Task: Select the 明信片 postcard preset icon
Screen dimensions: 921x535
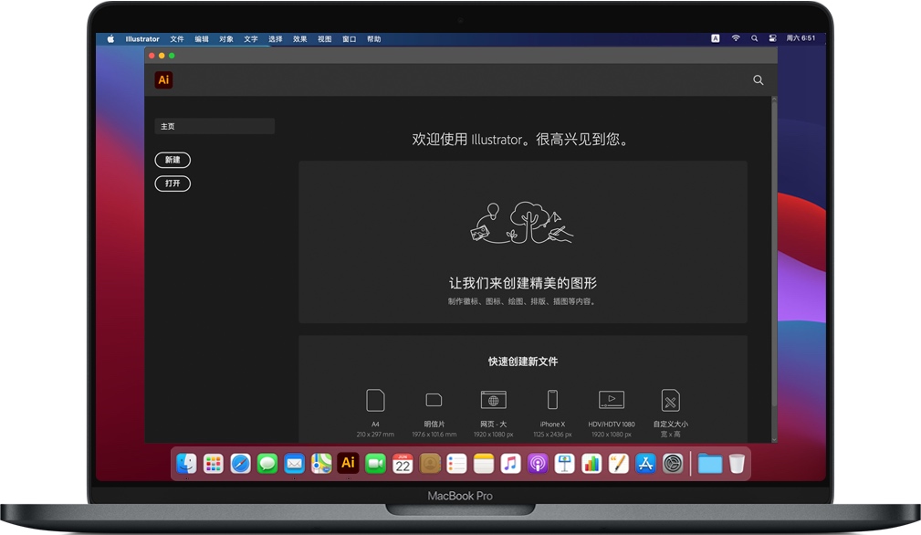Action: tap(434, 402)
